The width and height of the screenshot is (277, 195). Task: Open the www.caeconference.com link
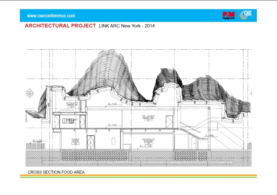pos(51,16)
